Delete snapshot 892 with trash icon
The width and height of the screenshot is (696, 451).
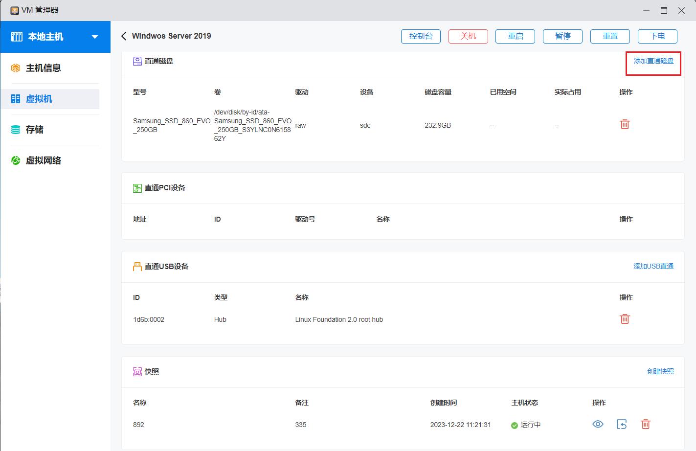coord(646,424)
